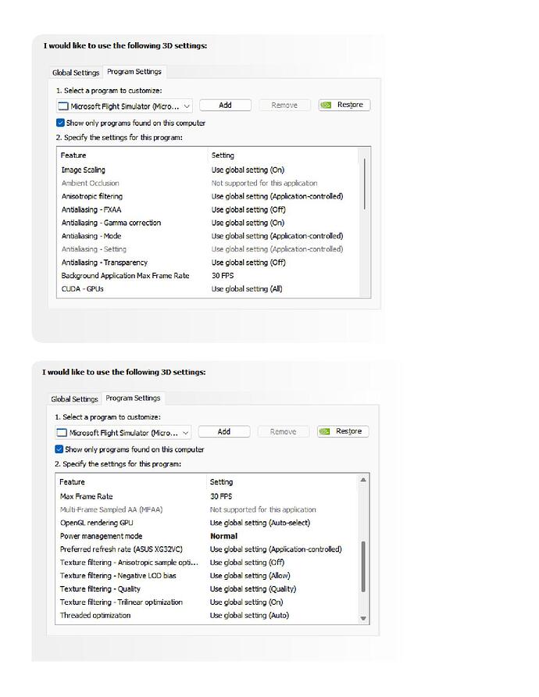
Task: Click Flight Simulator program icon in upper dropdown
Action: click(63, 106)
